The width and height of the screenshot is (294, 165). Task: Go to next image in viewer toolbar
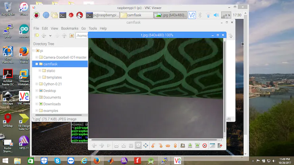click(101, 146)
